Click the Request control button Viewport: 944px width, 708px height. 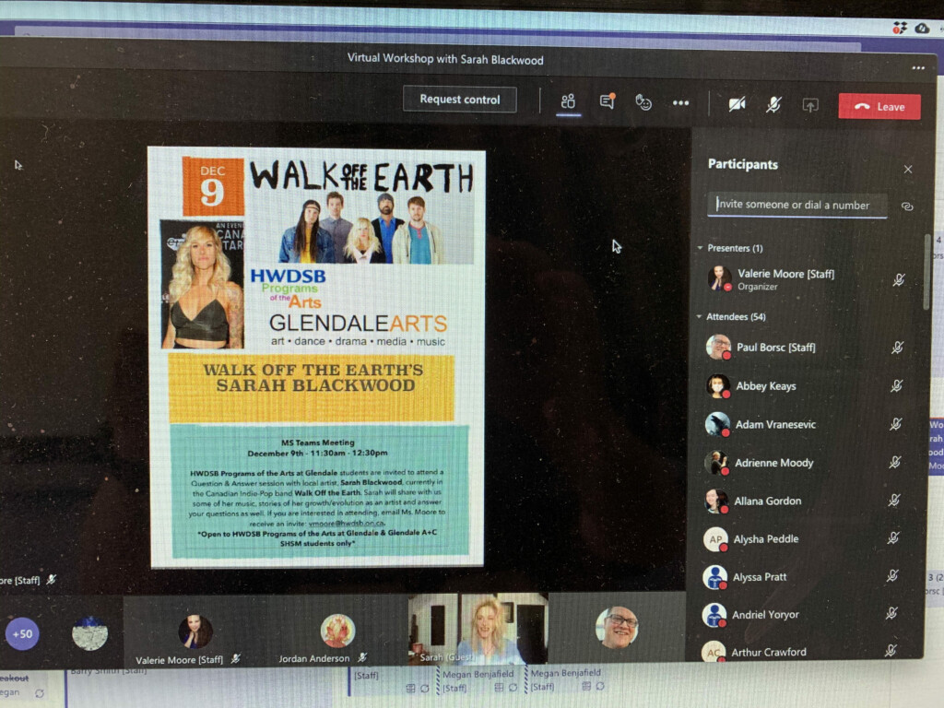(x=459, y=100)
